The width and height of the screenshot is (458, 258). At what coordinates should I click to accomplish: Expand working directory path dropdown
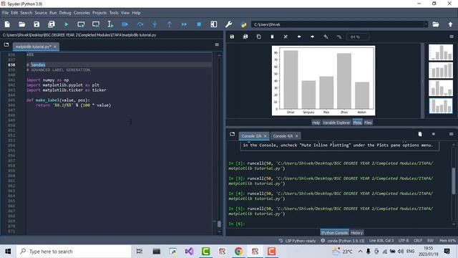[x=426, y=24]
